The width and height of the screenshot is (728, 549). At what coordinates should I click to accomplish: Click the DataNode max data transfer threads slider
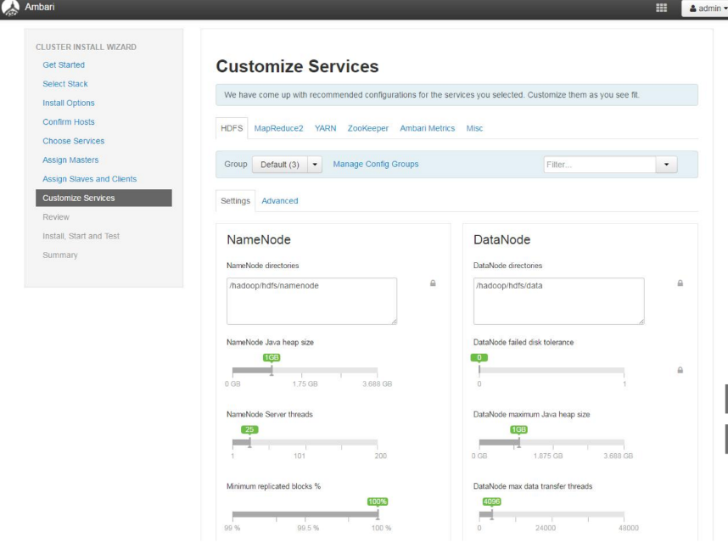(551, 514)
